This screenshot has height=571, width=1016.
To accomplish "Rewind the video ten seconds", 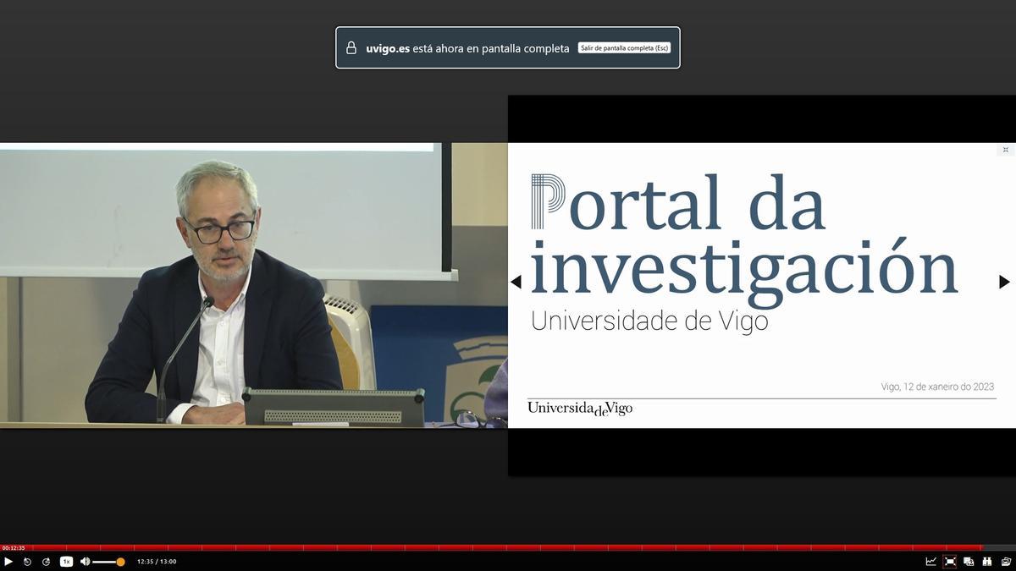I will tap(26, 561).
